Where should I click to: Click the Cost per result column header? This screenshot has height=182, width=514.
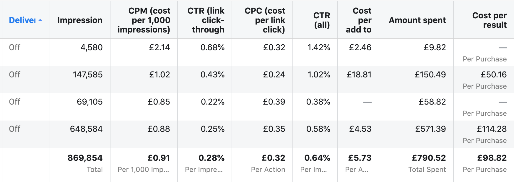click(489, 20)
